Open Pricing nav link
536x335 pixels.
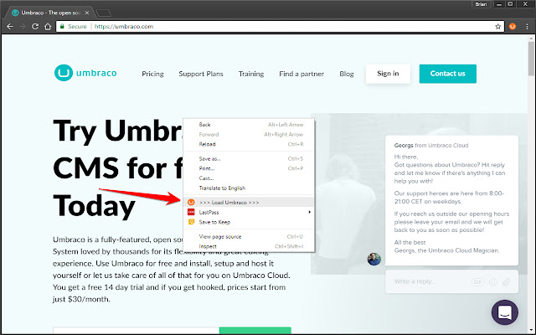152,74
